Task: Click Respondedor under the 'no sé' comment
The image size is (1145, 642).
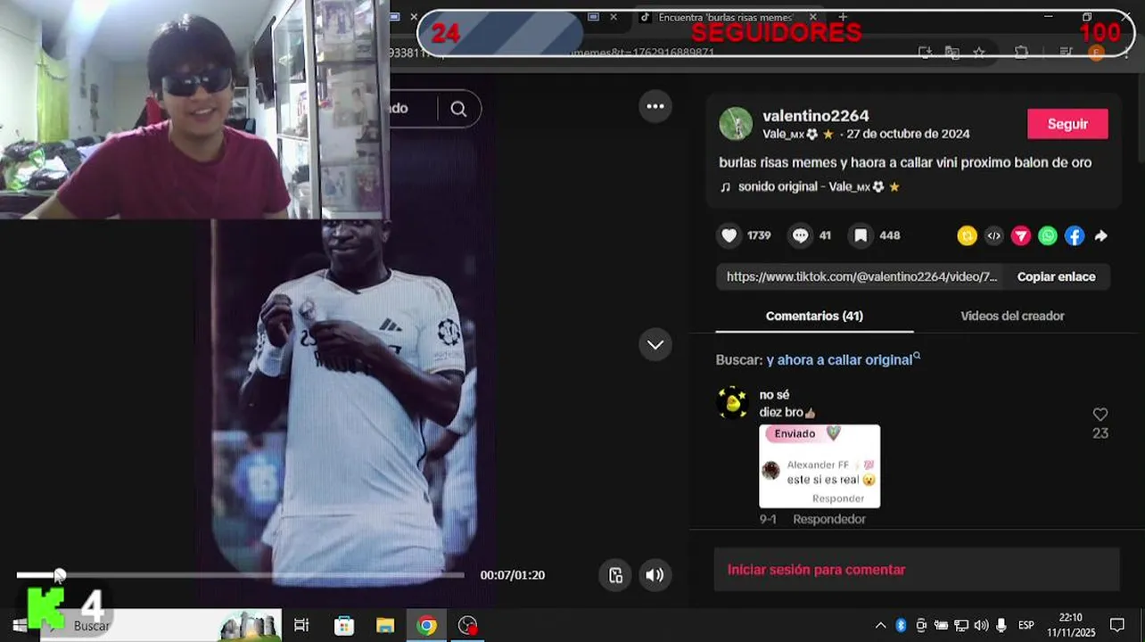Action: (x=829, y=519)
